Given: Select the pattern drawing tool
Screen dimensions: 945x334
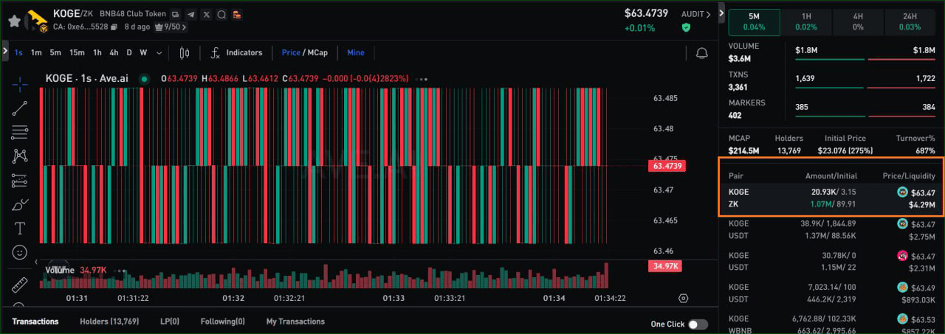Looking at the screenshot, I should (20, 156).
